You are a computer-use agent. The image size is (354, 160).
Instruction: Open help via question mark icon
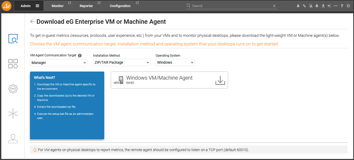(342, 6)
